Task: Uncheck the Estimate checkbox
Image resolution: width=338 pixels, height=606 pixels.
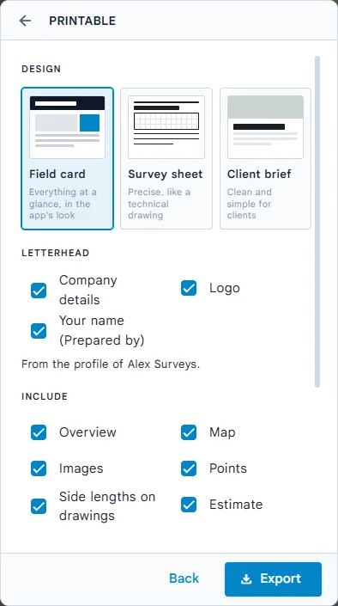Action: pyautogui.click(x=189, y=505)
